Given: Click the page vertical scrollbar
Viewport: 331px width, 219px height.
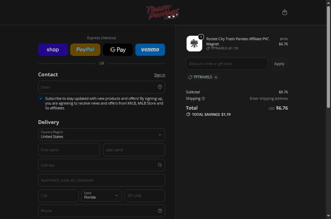Looking at the screenshot, I should 328,57.
